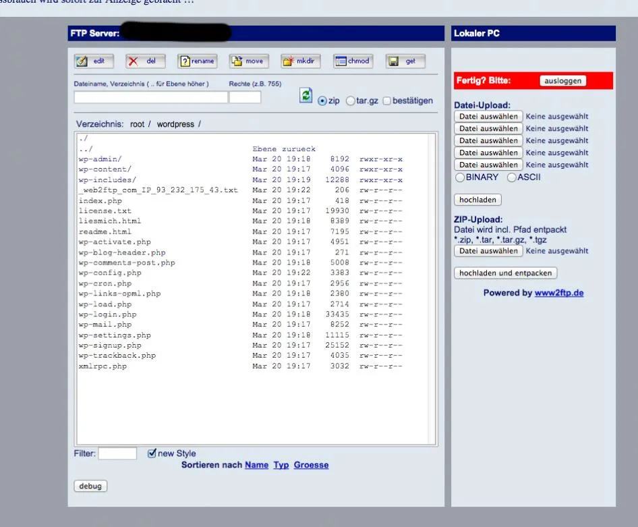
Task: Click ZIP-Upload Datei auswählen button
Action: click(488, 251)
